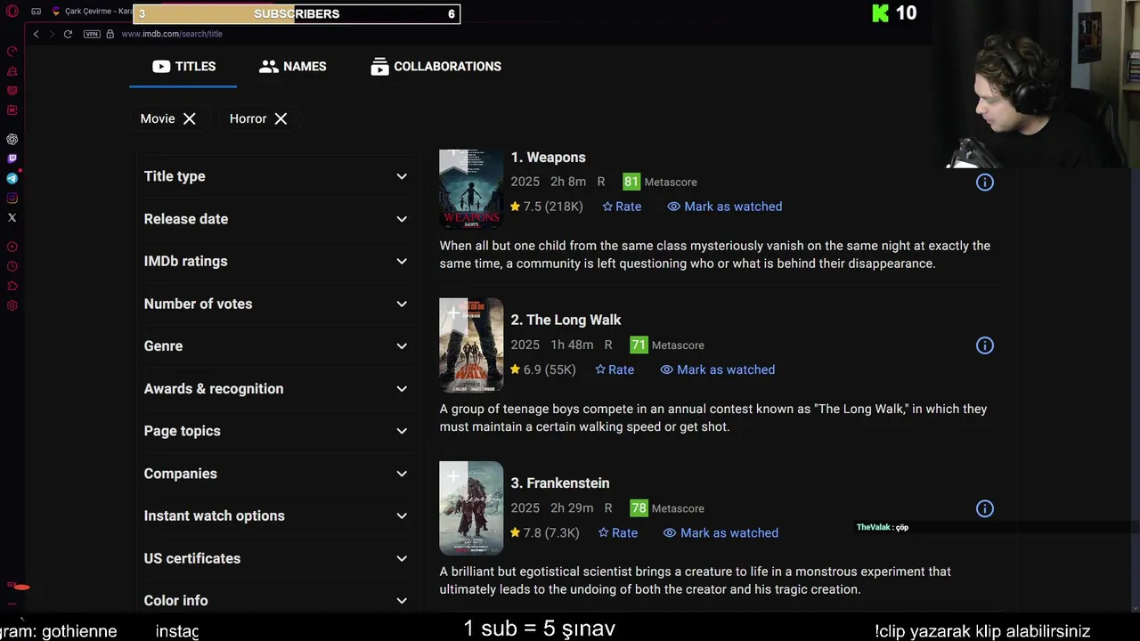Screen dimensions: 1140x641
Task: Mark Frankenstein as watched
Action: (721, 533)
